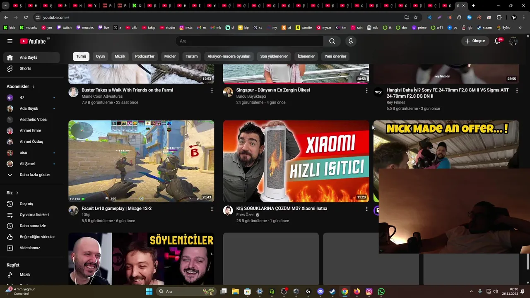Image resolution: width=530 pixels, height=298 pixels.
Task: Open Geçmiş history
Action: [31, 204]
